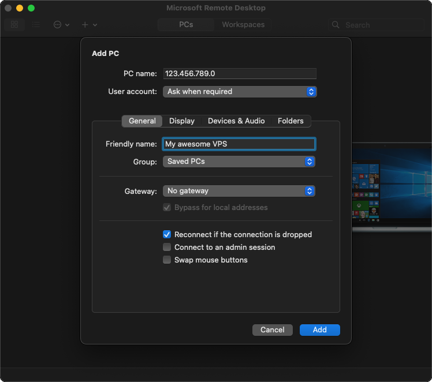Switch to the Display tab
This screenshot has width=432, height=382.
[x=182, y=121]
